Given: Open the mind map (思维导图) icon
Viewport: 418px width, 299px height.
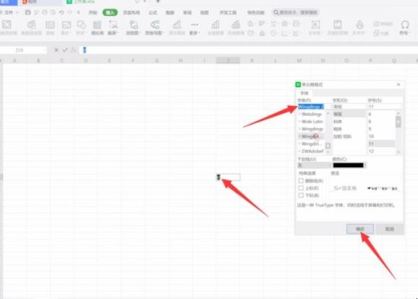Looking at the screenshot, I should 154,25.
